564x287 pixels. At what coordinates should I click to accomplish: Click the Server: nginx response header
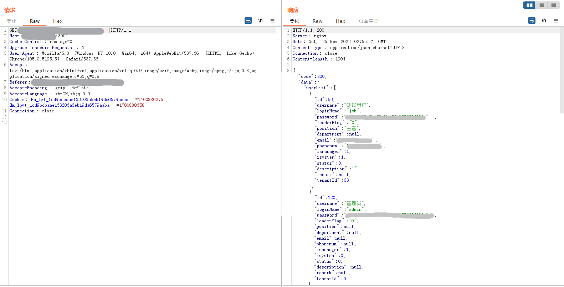pyautogui.click(x=309, y=36)
